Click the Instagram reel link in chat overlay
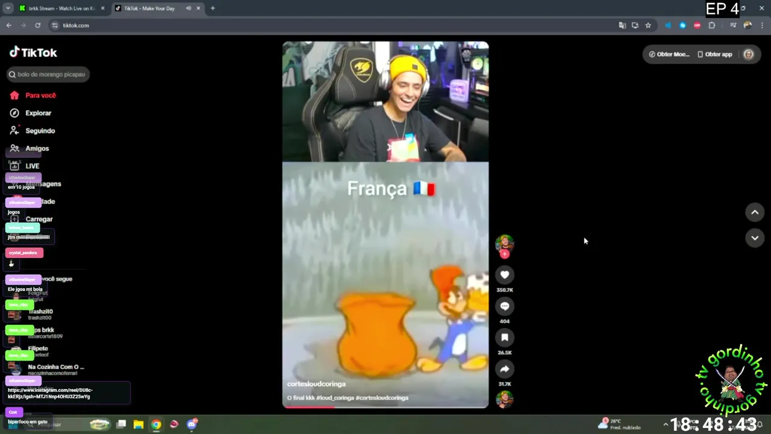This screenshot has height=434, width=771. [49, 393]
